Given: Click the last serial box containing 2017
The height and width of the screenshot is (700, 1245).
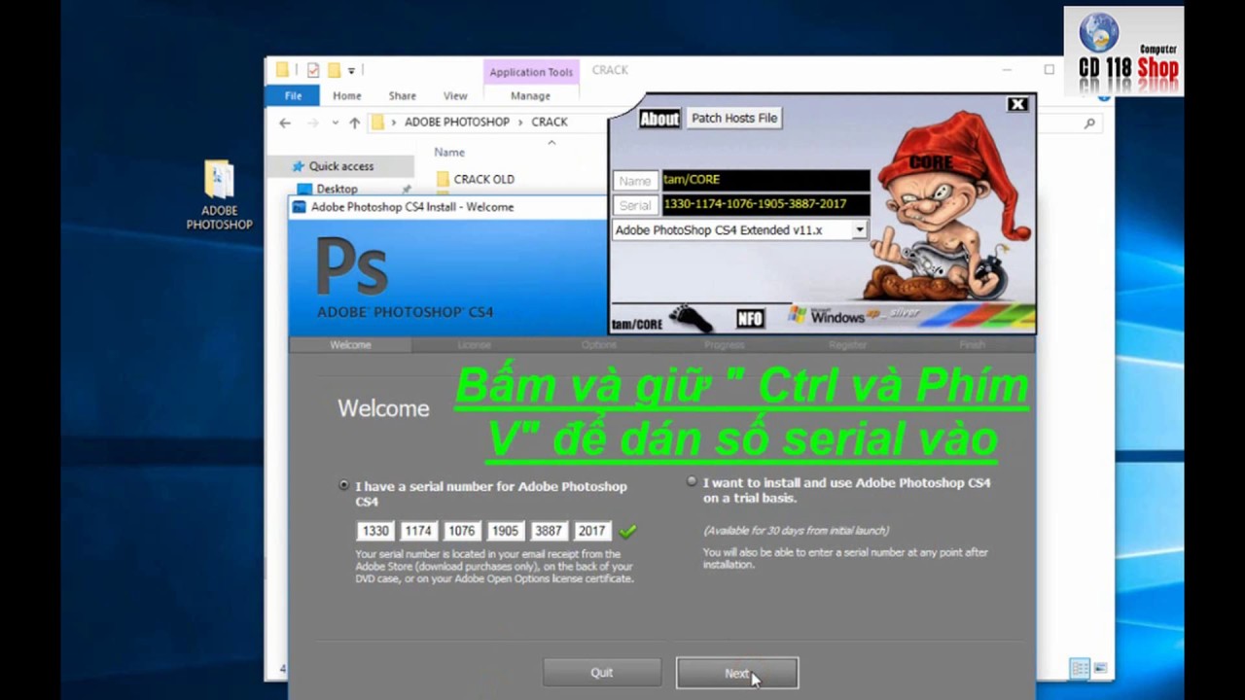Looking at the screenshot, I should [x=592, y=531].
